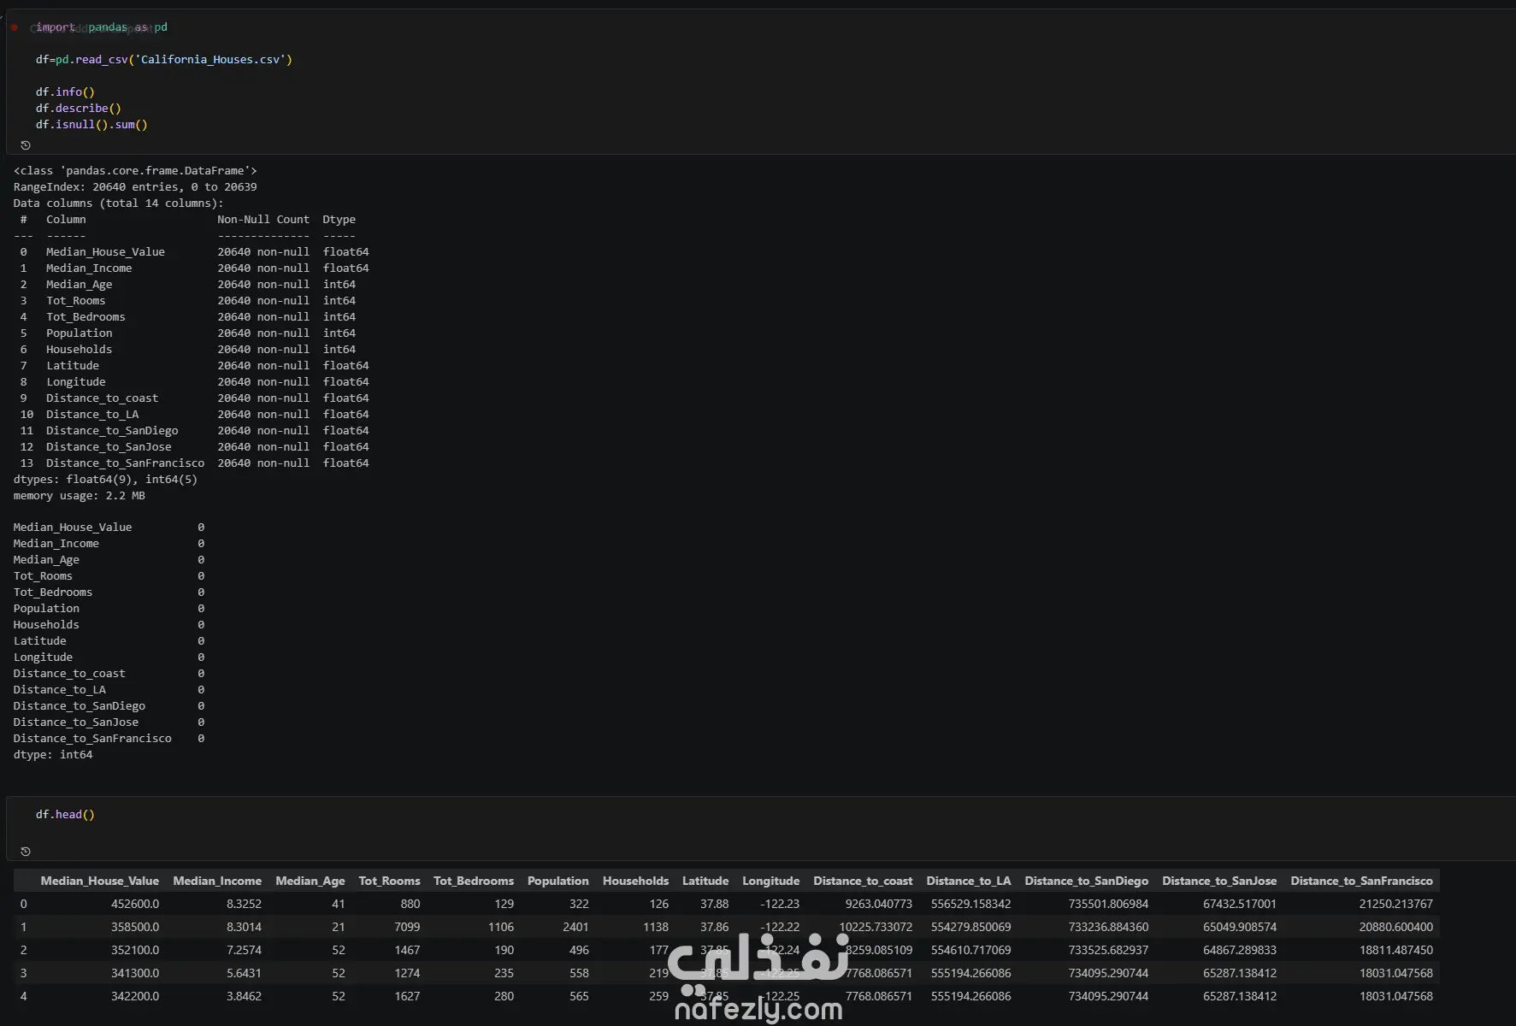
Task: Click row index 2 in the dataframe table
Action: click(24, 950)
